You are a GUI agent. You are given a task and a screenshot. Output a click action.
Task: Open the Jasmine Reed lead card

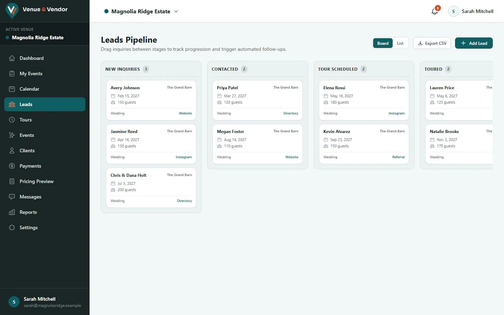tap(151, 144)
